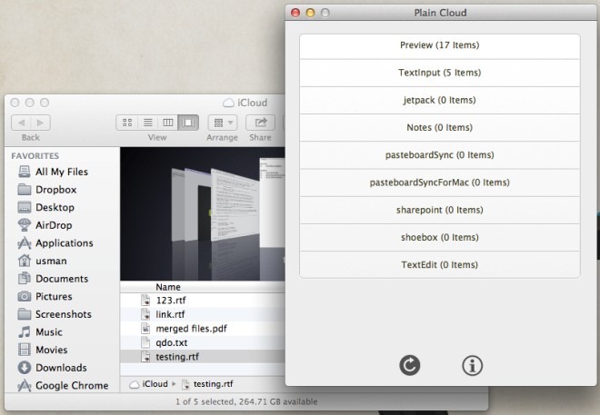This screenshot has width=600, height=415.
Task: Click the Finder Forward arrow button
Action: tap(42, 122)
